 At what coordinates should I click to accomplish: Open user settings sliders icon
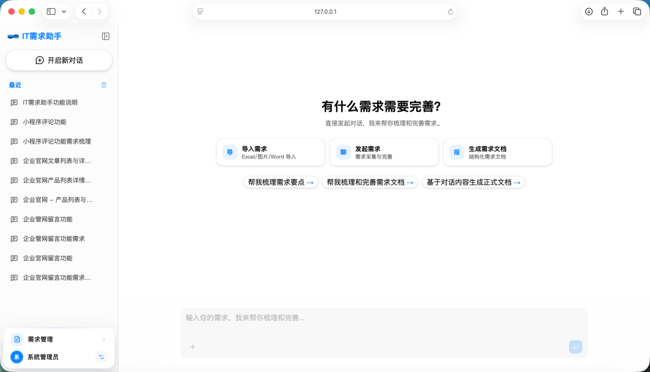(101, 357)
